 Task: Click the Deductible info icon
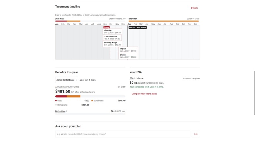(66, 111)
